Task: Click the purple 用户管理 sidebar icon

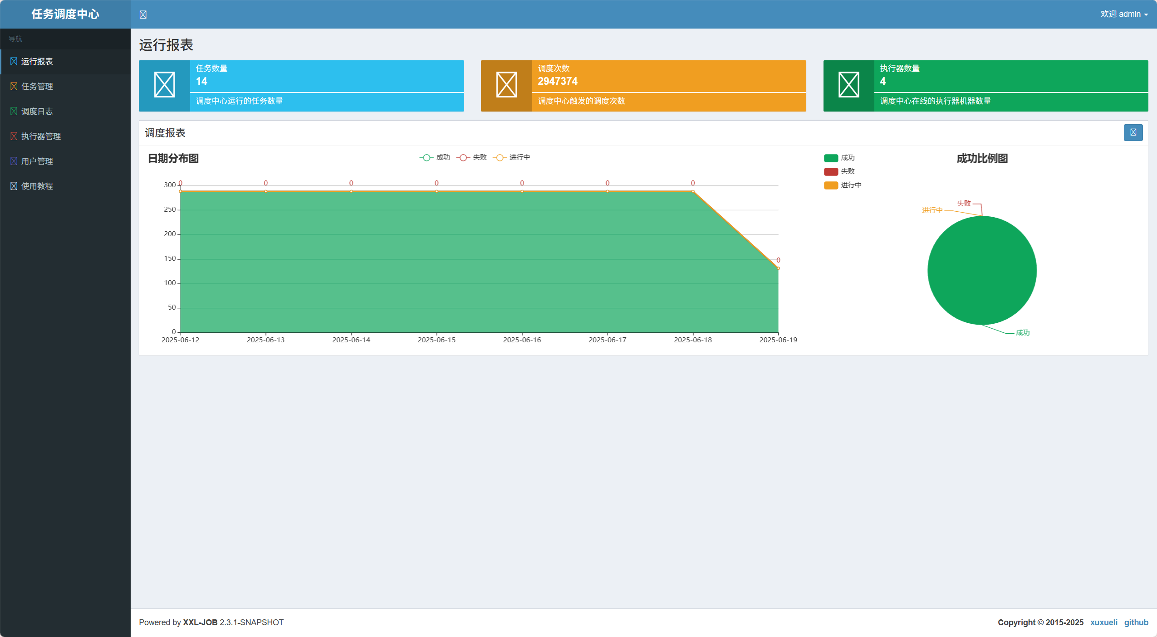Action: point(14,161)
